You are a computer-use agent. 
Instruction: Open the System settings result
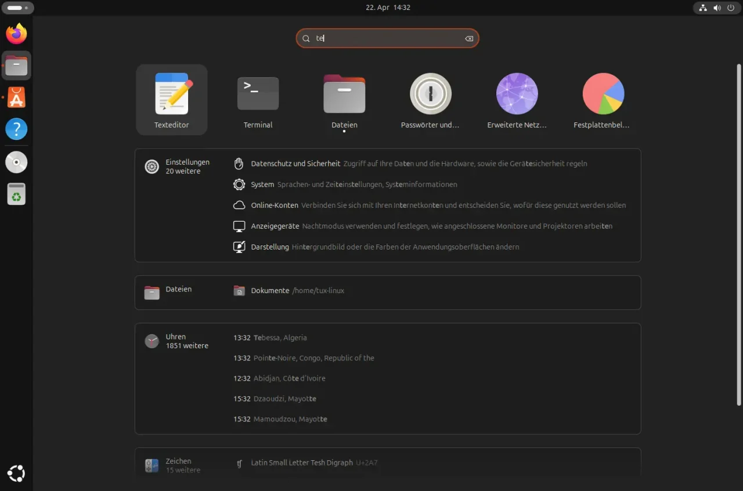tap(262, 185)
